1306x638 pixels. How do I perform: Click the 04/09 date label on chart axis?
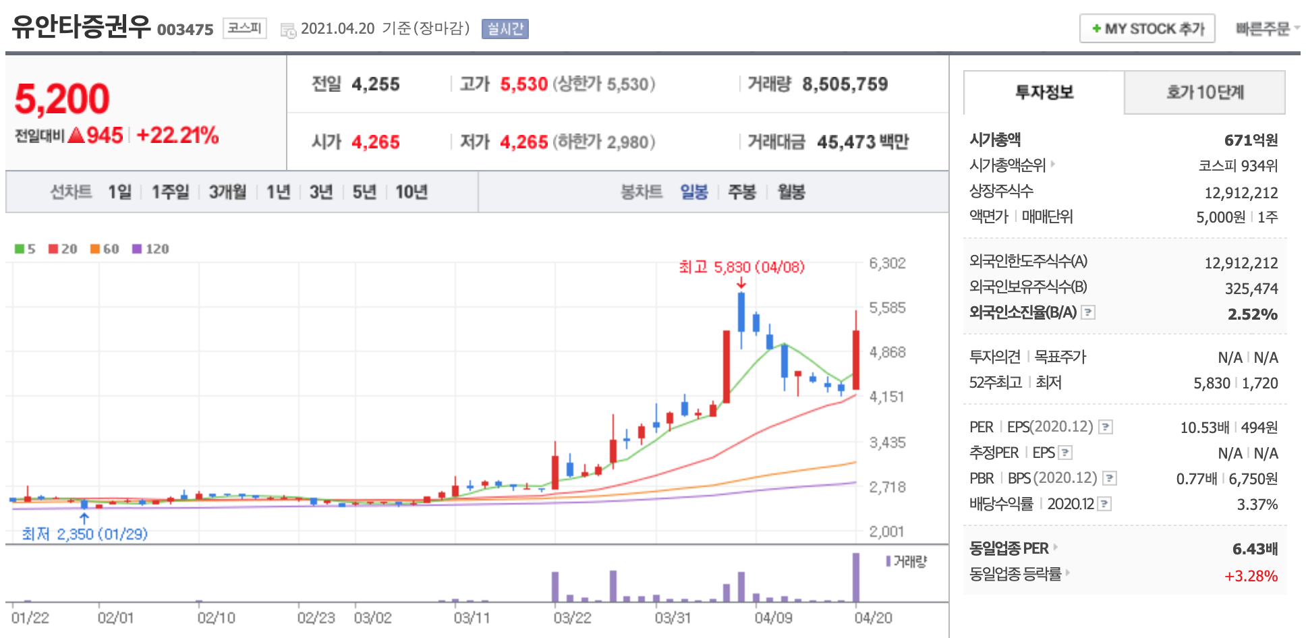click(x=773, y=618)
